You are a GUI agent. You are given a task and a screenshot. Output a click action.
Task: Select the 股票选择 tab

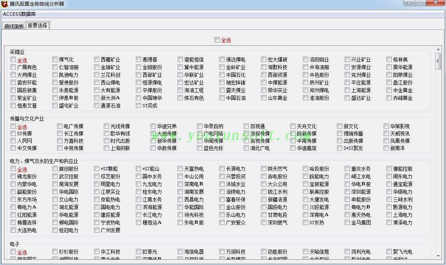38,25
